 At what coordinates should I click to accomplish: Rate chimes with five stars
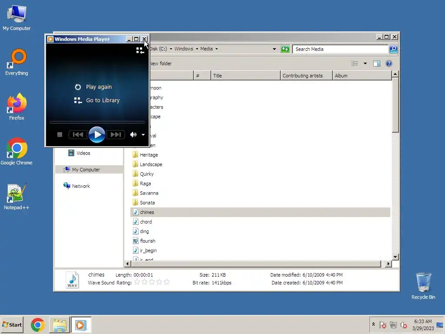[x=166, y=282]
